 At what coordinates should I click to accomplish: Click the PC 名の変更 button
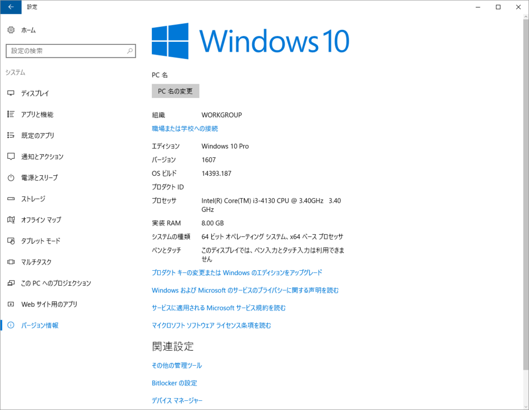click(x=176, y=91)
